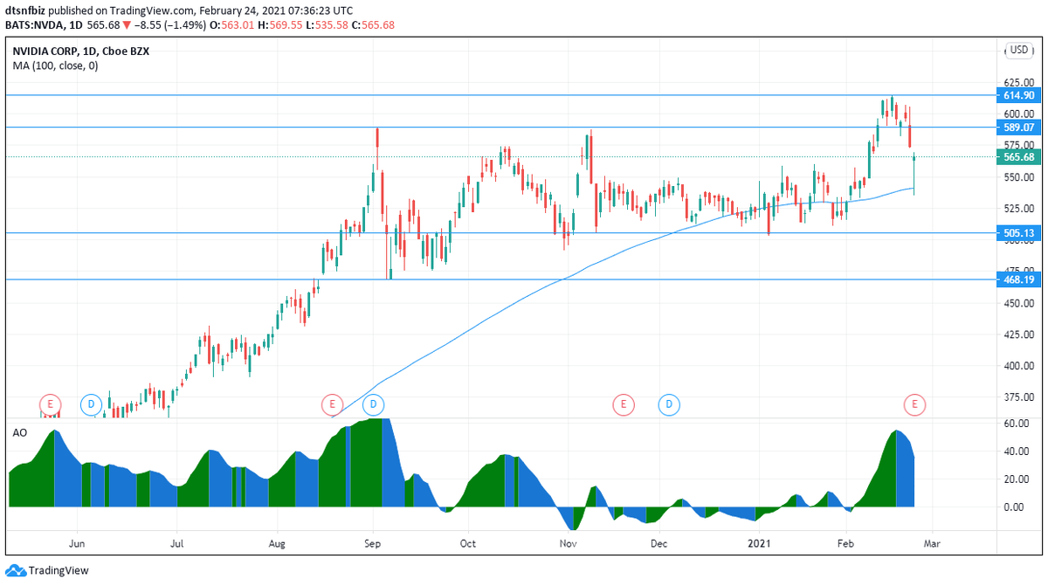The image size is (1048, 586).
Task: Click the '400.00' price axis label
Action: (1018, 367)
